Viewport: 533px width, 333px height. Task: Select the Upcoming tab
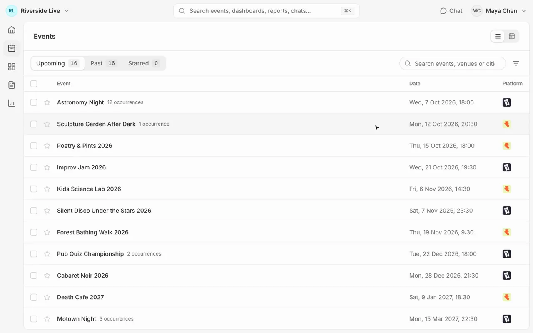(57, 63)
